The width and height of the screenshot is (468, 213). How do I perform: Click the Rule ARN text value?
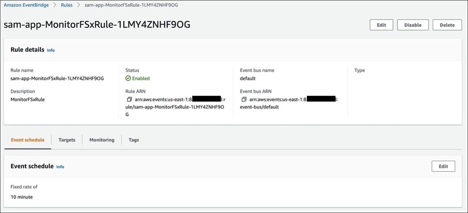click(175, 106)
